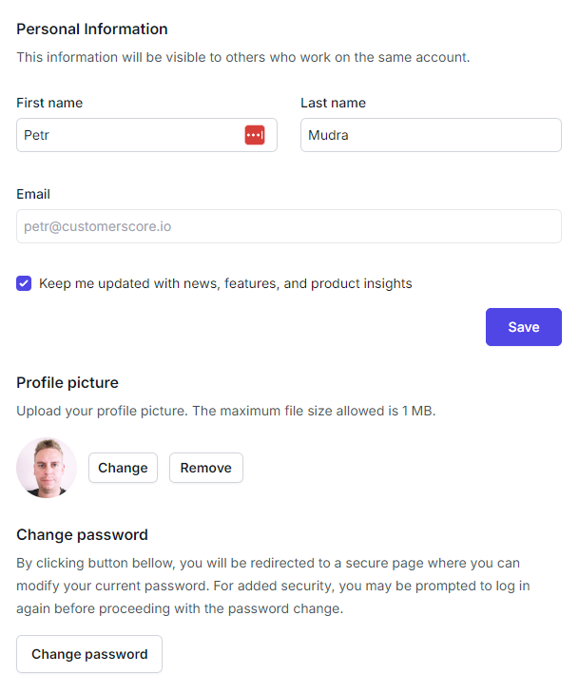Remove the profile picture
The height and width of the screenshot is (693, 579).
[x=205, y=468]
